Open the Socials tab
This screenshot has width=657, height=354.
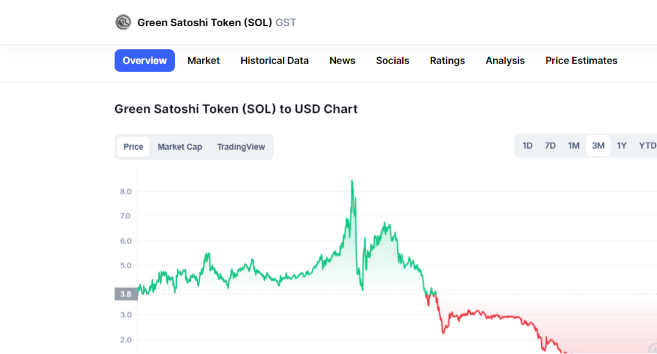click(392, 60)
